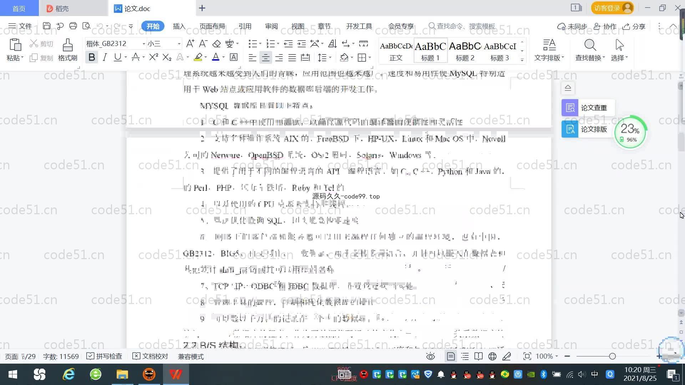
Task: Switch to web layout view icon
Action: (492, 356)
